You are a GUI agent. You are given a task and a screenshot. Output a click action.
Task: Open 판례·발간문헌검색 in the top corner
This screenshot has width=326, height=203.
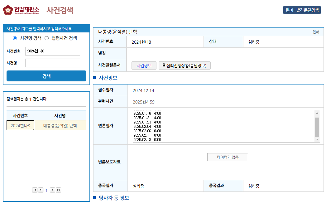click(x=302, y=10)
